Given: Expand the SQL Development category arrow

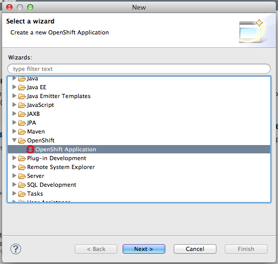Looking at the screenshot, I should [x=14, y=184].
